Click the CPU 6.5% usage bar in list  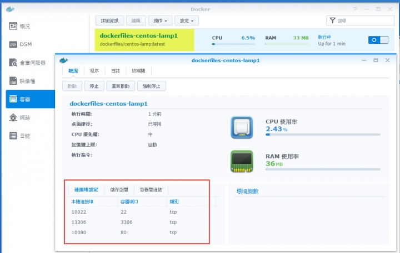coord(233,44)
